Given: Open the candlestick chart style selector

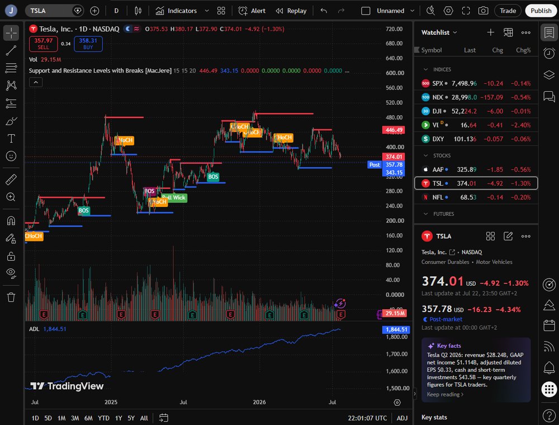Looking at the screenshot, I should (x=138, y=11).
